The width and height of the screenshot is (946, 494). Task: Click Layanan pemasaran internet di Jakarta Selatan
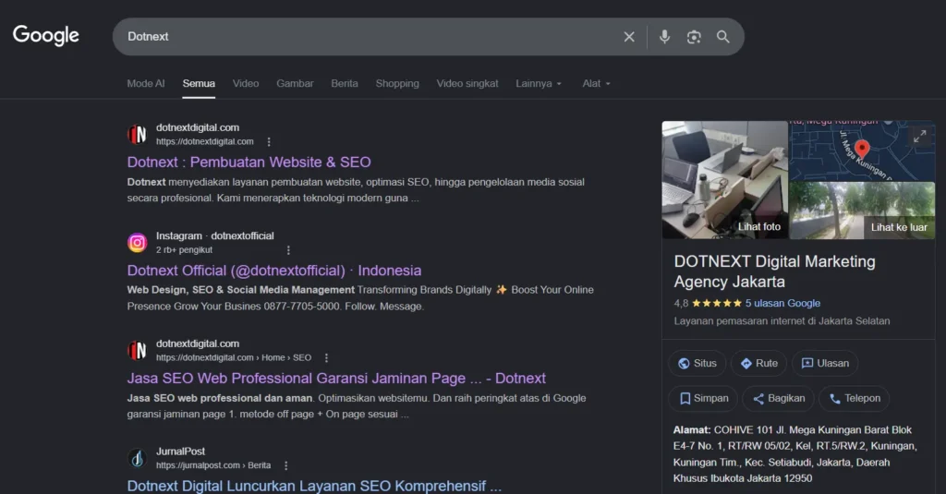point(782,321)
